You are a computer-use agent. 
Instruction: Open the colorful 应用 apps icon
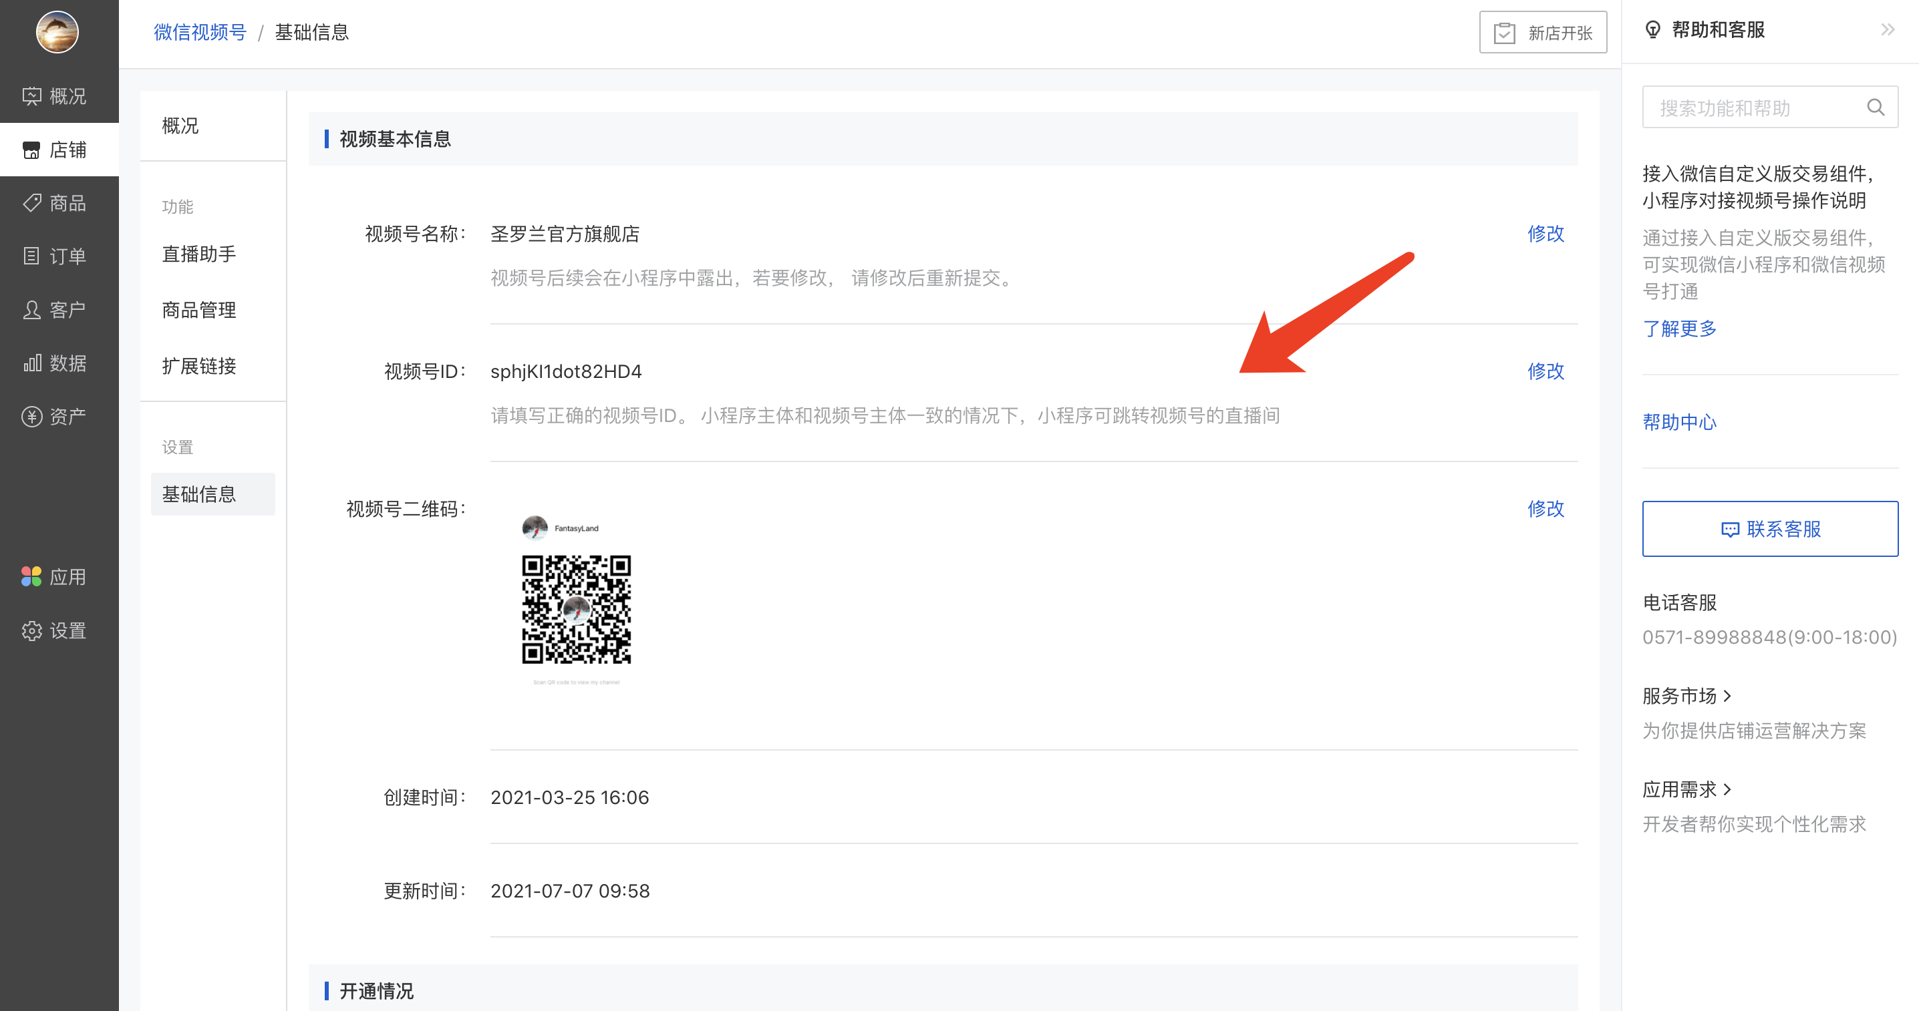31,576
